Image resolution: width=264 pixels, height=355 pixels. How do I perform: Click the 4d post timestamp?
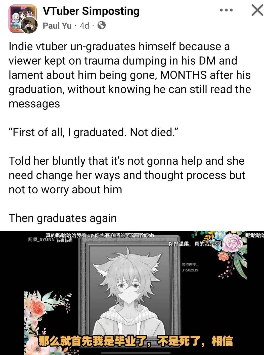click(x=84, y=26)
